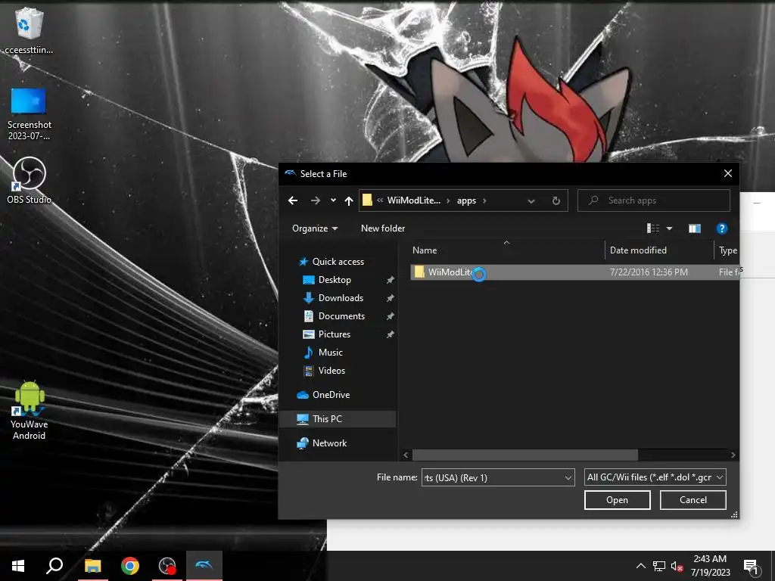Switch to Dolphin emulator on taskbar
This screenshot has width=775, height=581.
click(204, 566)
